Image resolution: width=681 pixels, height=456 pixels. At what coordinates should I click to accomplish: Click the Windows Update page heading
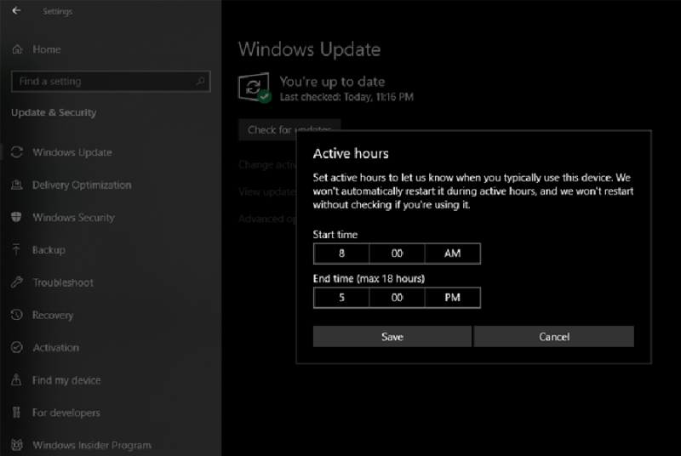(x=309, y=49)
